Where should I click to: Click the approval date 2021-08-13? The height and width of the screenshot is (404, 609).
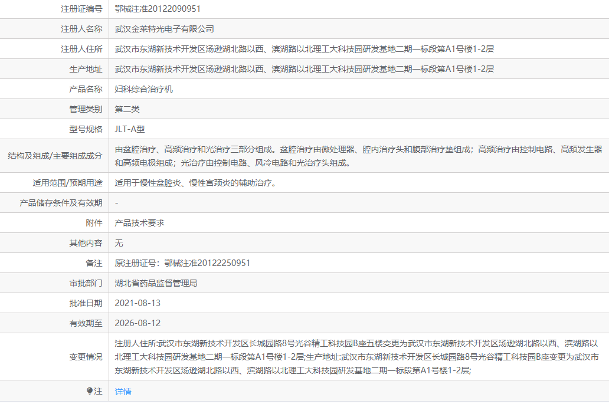[x=137, y=303]
